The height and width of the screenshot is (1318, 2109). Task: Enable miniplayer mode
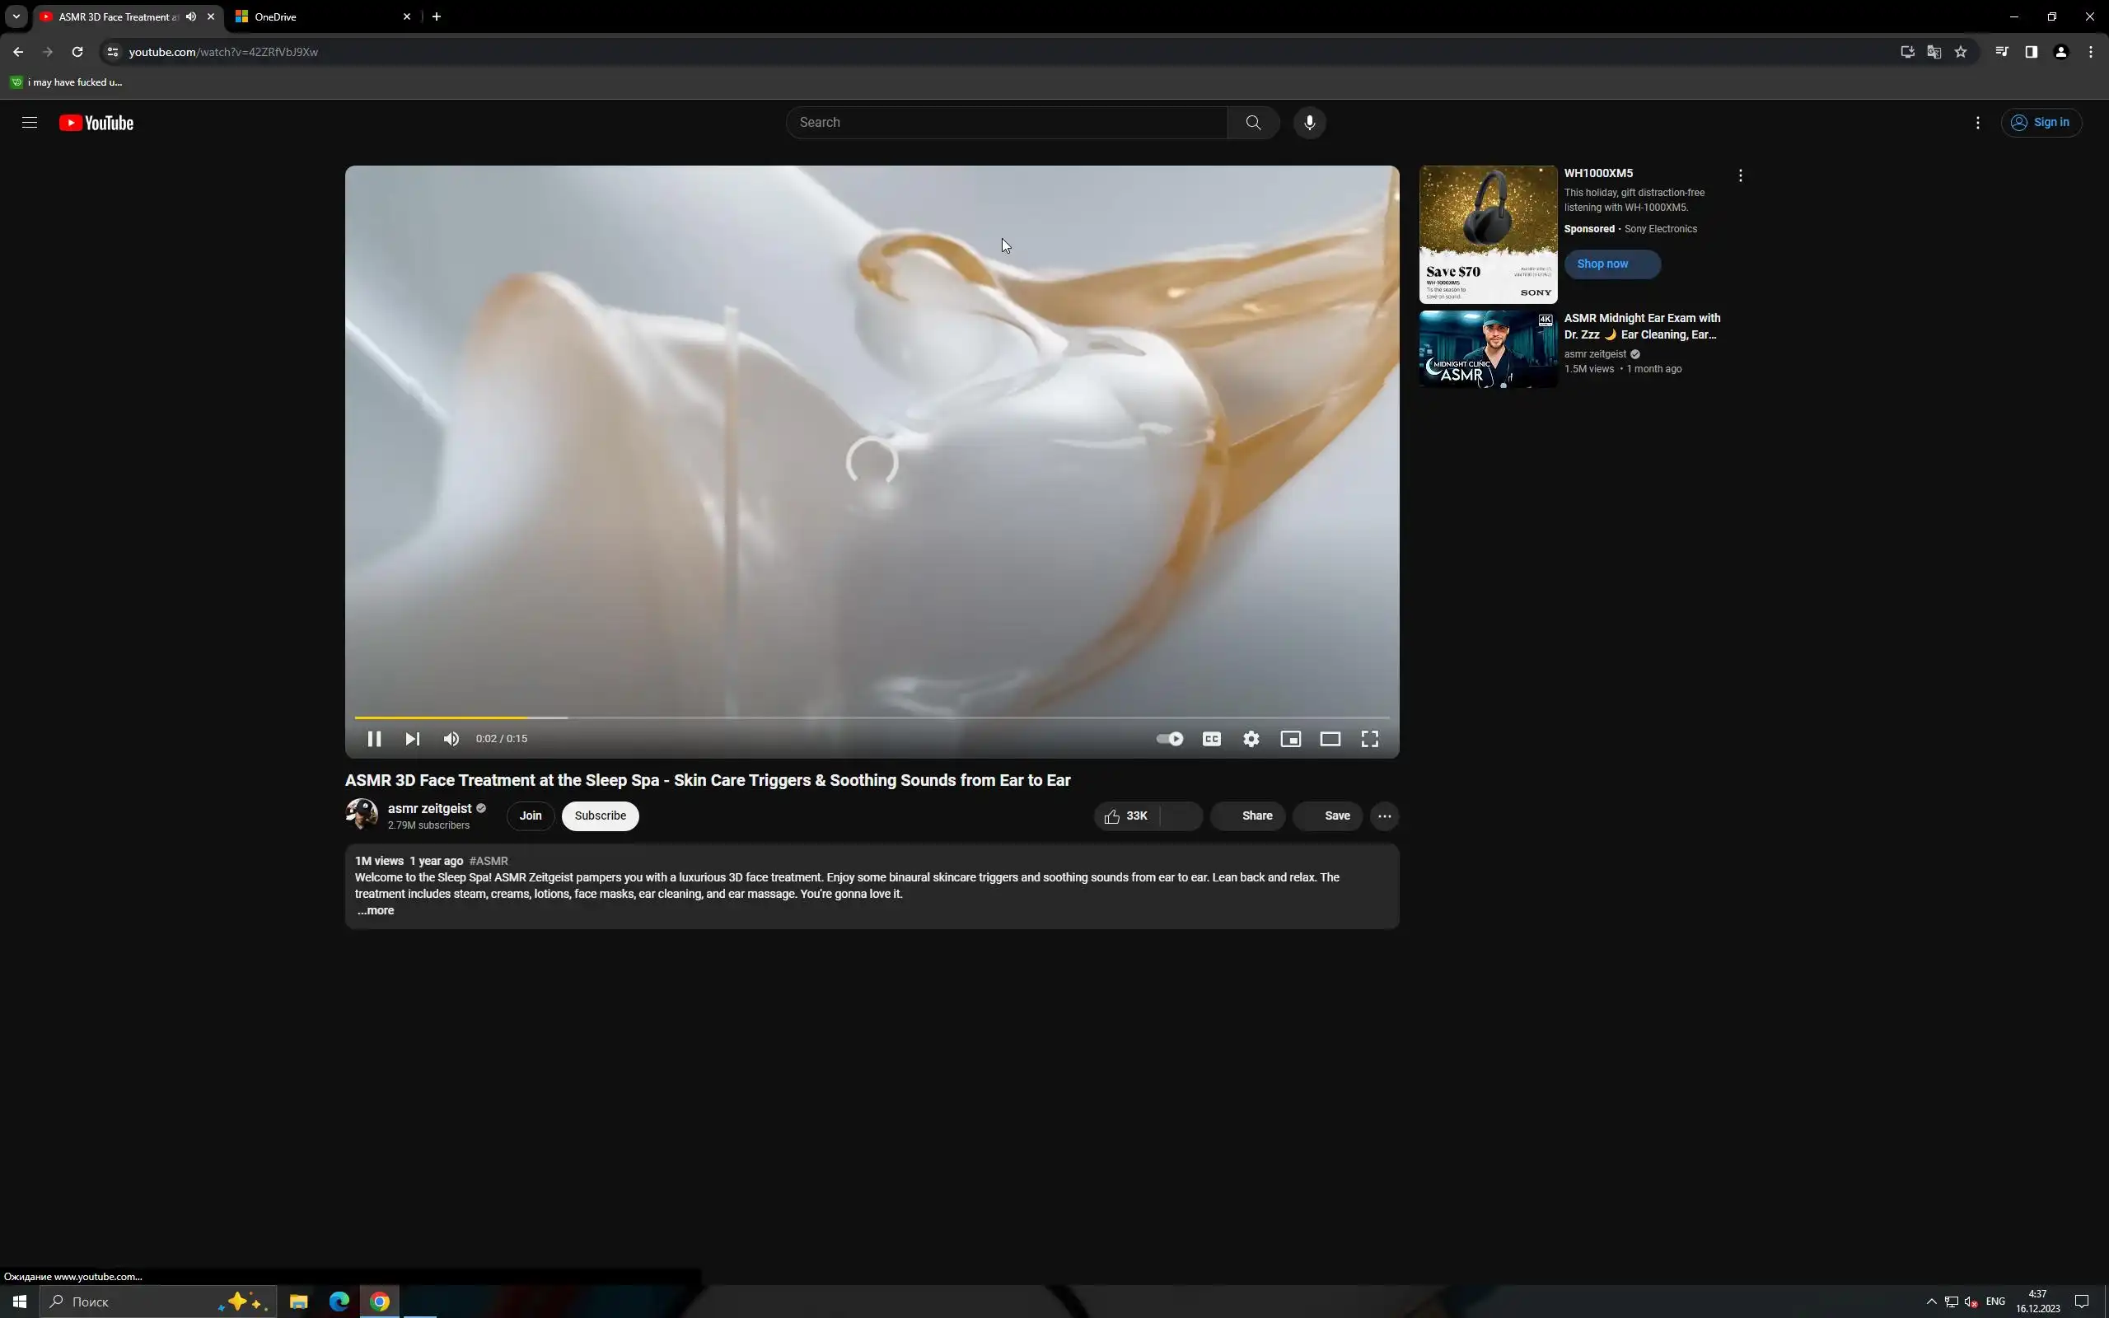(1290, 739)
